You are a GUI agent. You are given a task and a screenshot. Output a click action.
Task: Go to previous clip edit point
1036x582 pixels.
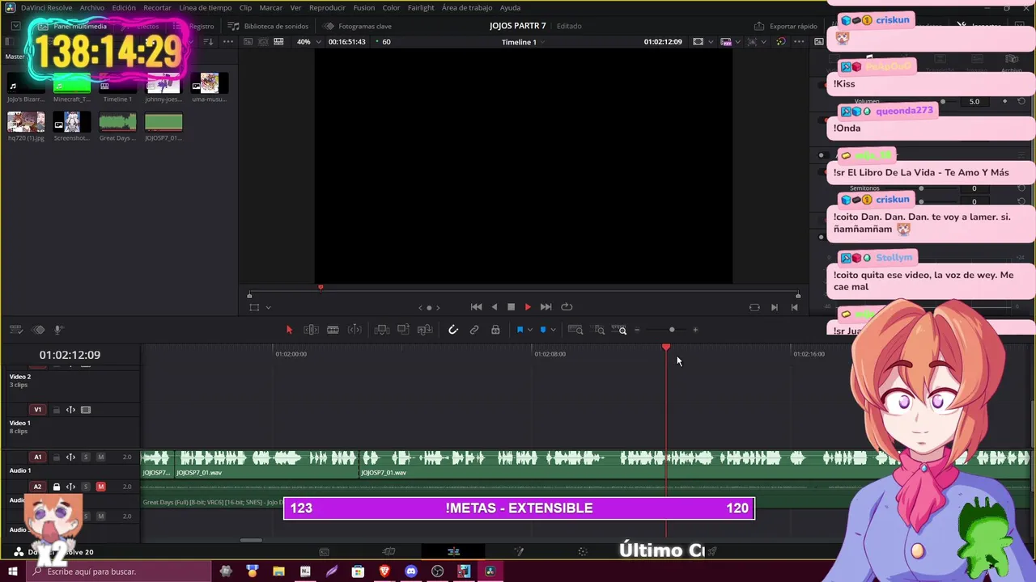pyautogui.click(x=794, y=307)
